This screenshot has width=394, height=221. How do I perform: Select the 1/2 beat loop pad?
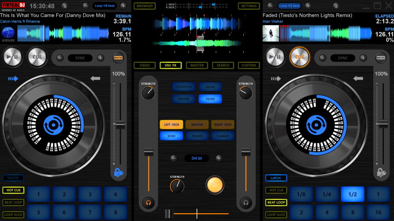(x=353, y=194)
